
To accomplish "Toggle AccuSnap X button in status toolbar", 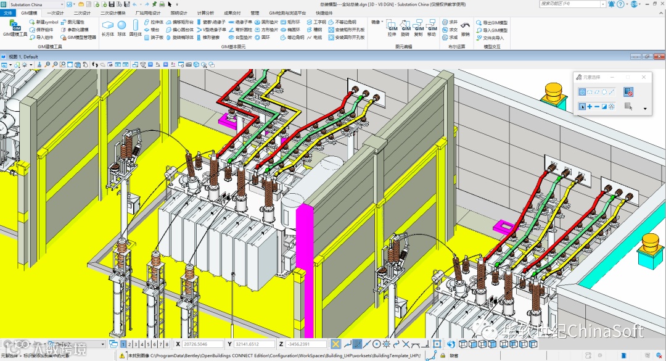I will point(336,344).
